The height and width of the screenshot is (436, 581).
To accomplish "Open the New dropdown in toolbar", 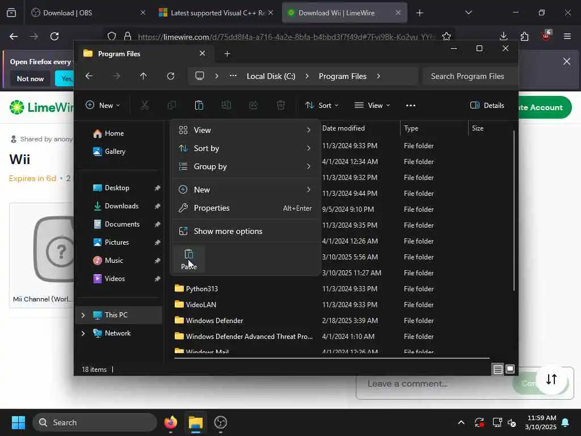I will click(x=103, y=106).
